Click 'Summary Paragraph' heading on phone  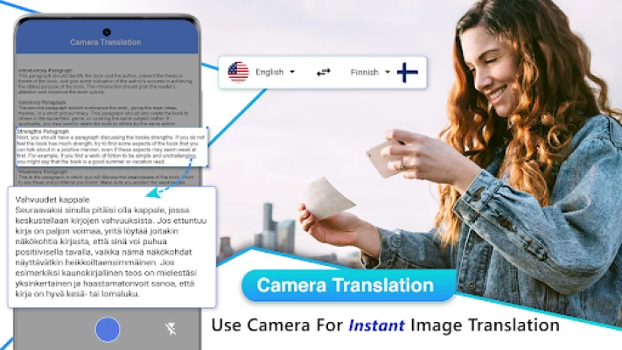(x=42, y=102)
